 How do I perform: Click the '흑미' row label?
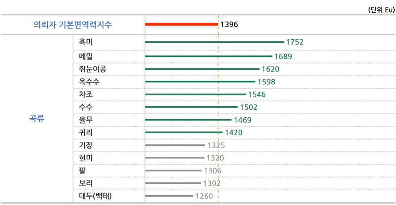point(86,42)
